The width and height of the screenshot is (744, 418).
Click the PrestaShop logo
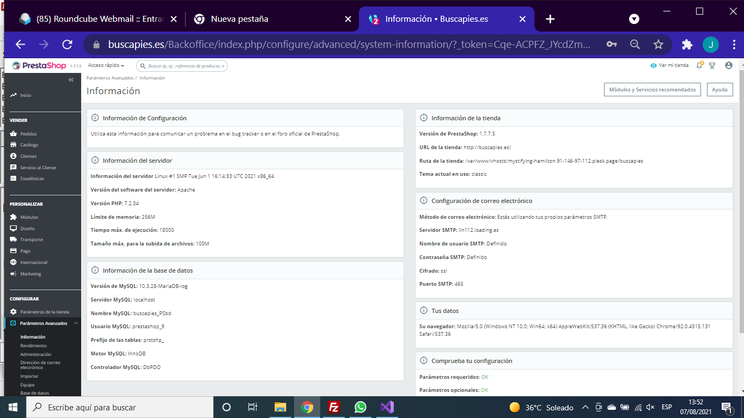click(39, 66)
